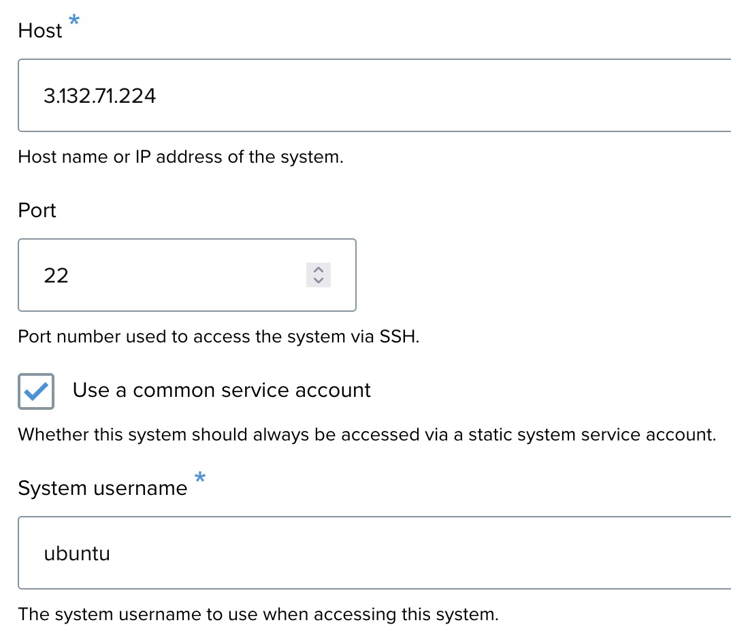The image size is (731, 644).
Task: Click the System username required asterisk
Action: coord(200,478)
